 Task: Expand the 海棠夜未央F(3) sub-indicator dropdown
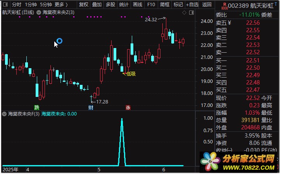click(x=4, y=114)
